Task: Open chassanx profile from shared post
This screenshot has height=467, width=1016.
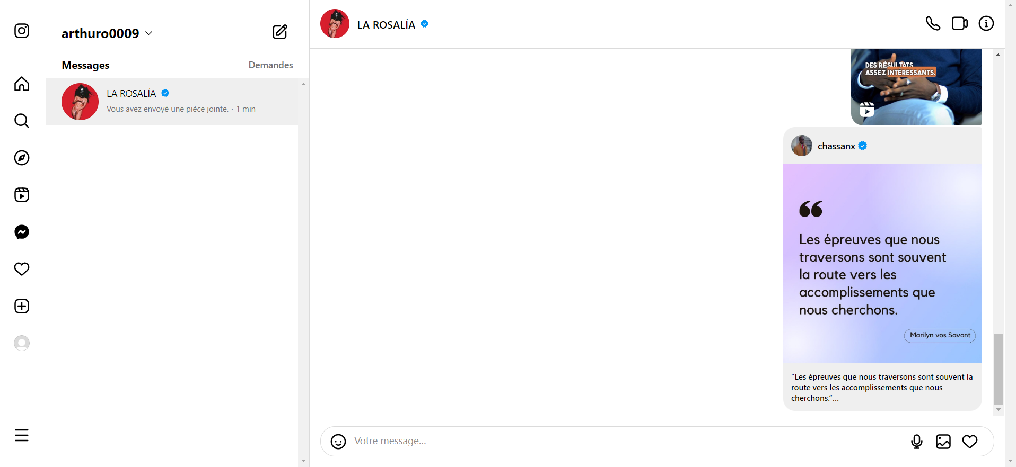Action: [836, 146]
